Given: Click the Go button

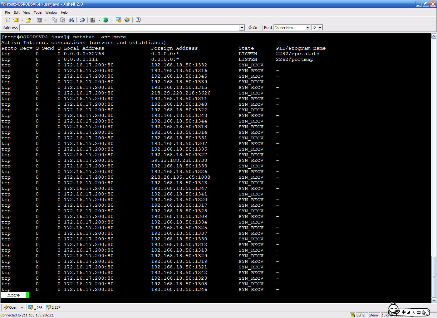Looking at the screenshot, I should tap(253, 28).
